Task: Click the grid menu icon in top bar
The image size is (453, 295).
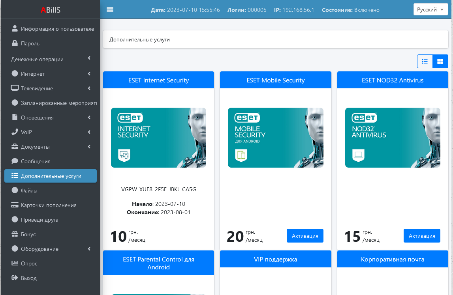Action: [x=110, y=9]
